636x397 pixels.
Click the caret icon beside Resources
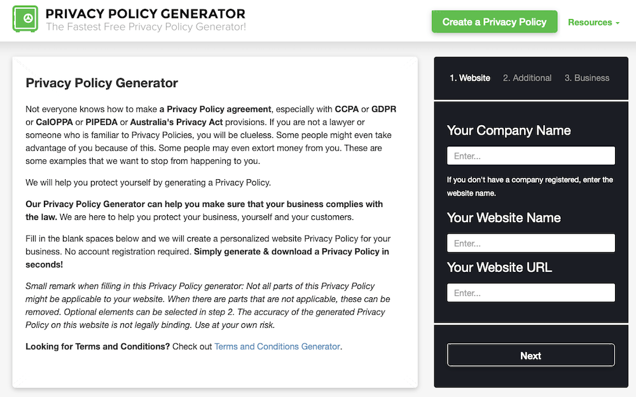click(x=615, y=22)
